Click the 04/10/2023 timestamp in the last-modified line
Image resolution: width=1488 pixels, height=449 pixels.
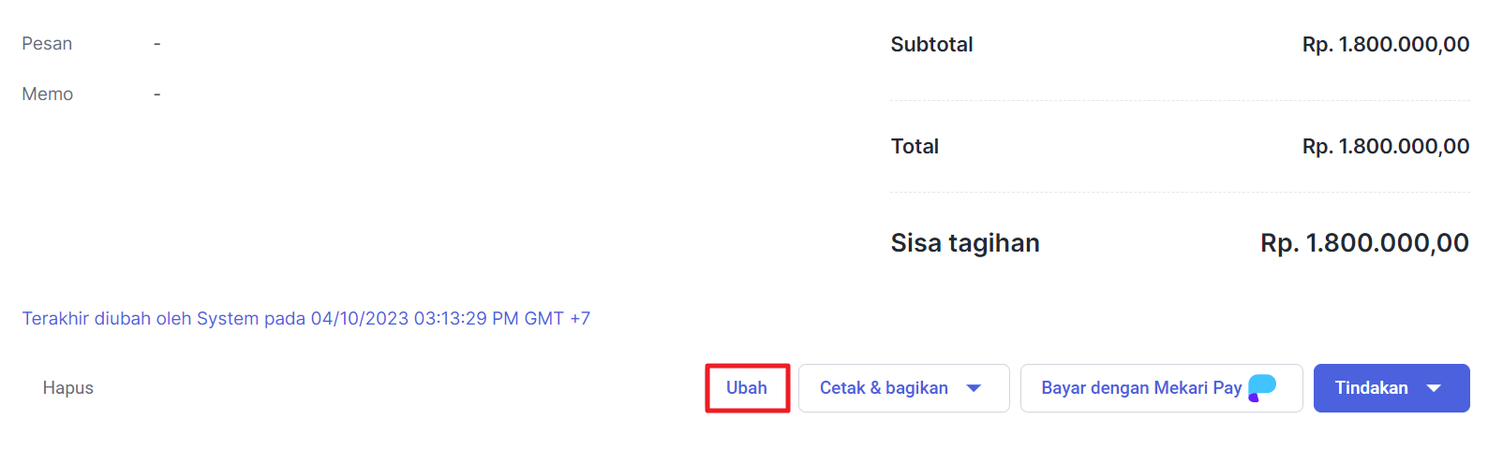tap(360, 319)
